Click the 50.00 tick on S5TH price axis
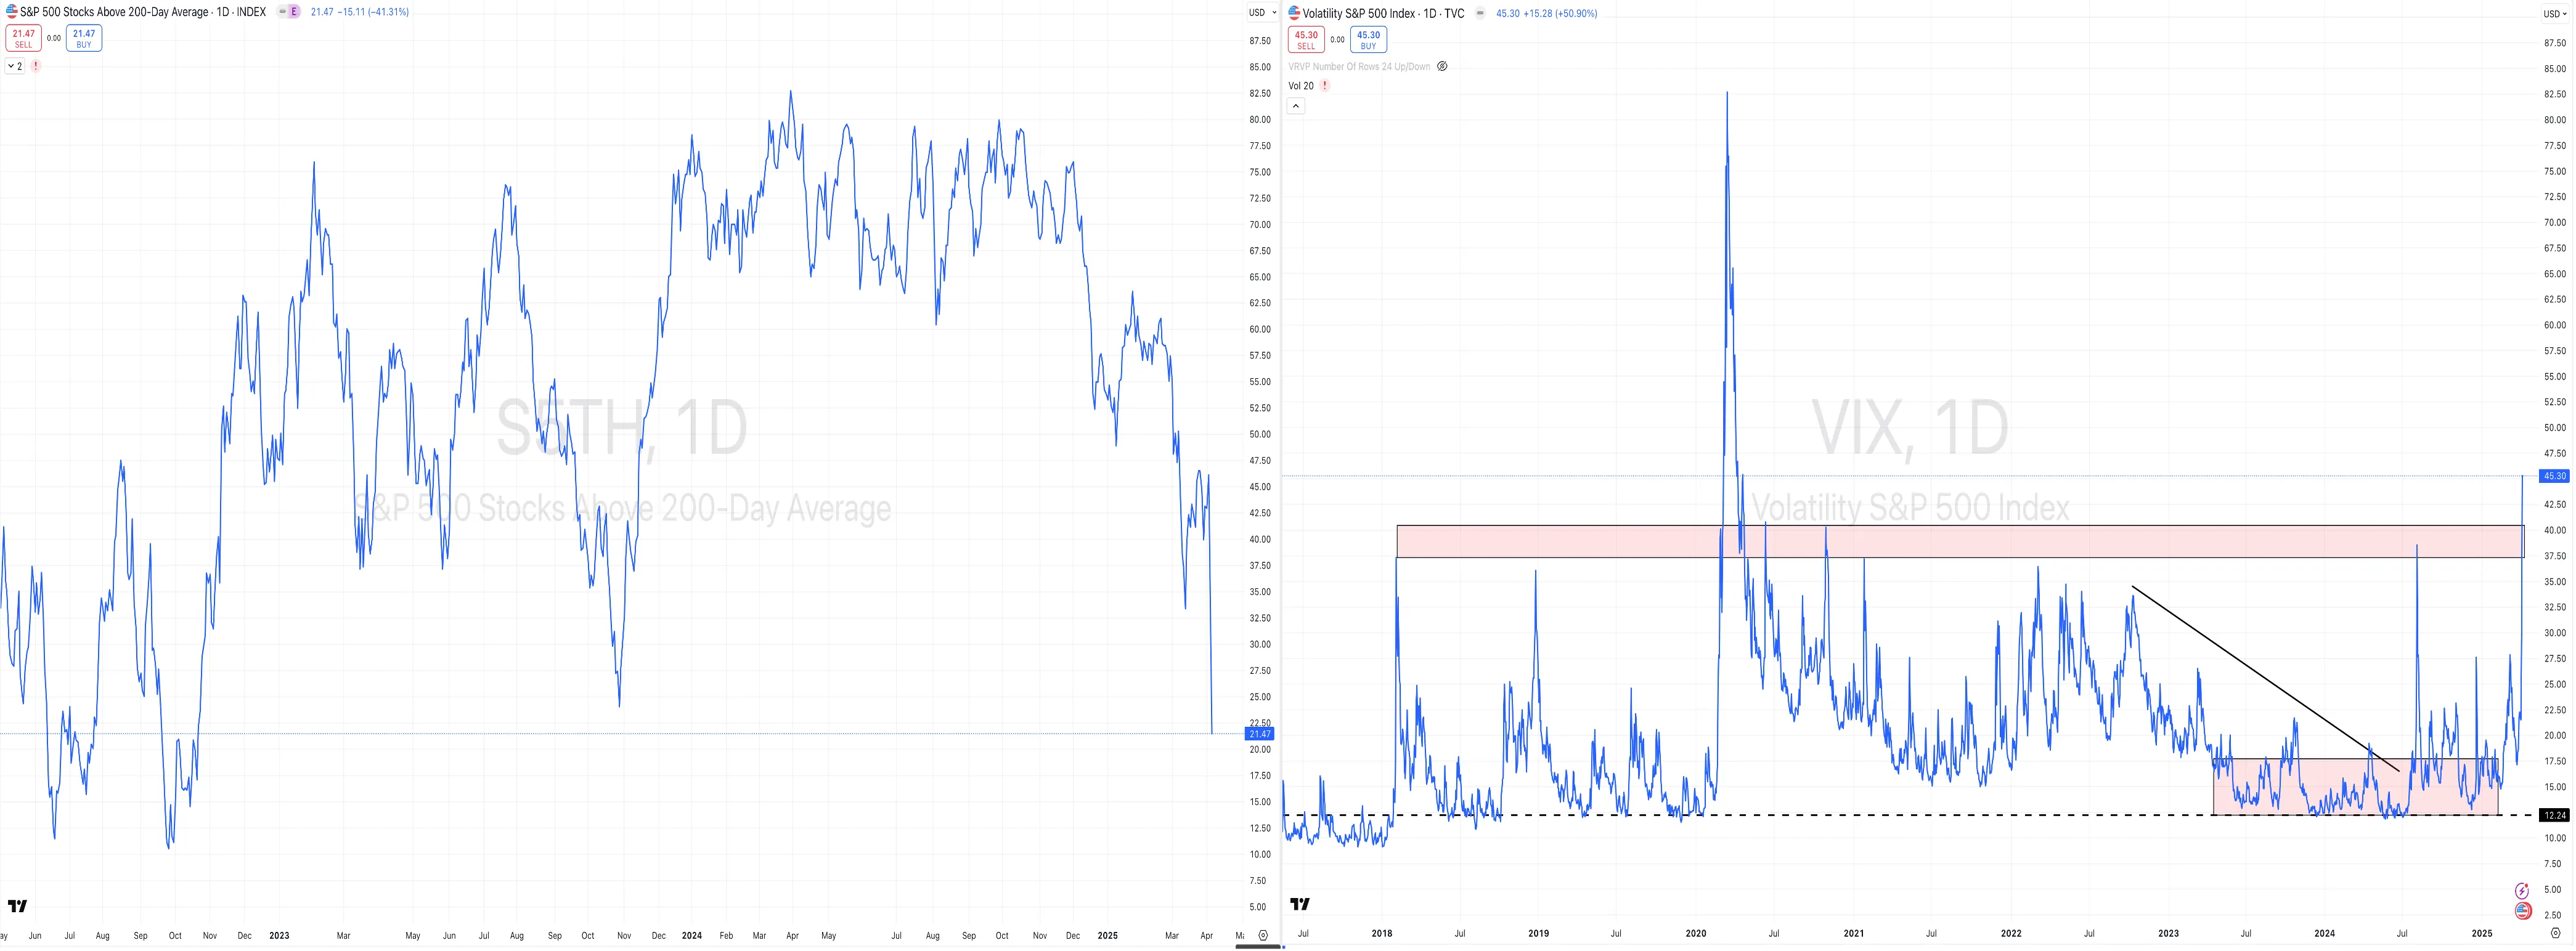 pos(1260,435)
